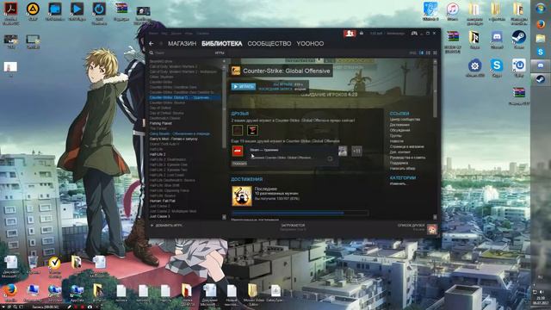Click the Counter-Strike: Global Offensive game icon
The width and height of the screenshot is (551, 310).
tap(235, 71)
